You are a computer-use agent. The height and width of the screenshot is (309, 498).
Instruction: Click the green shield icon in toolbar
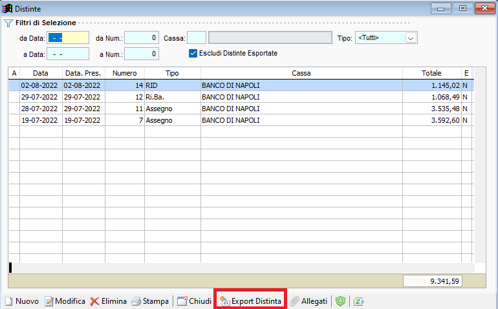[x=341, y=301]
